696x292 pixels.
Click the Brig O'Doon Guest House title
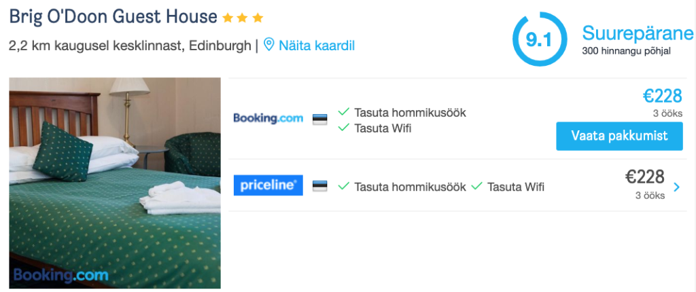[114, 17]
